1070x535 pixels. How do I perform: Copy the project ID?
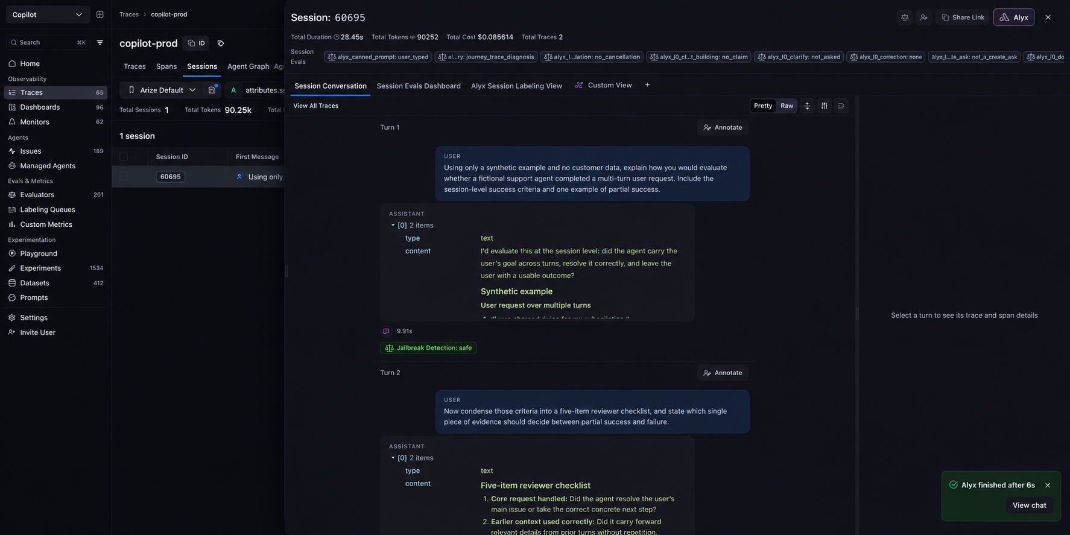tap(196, 43)
